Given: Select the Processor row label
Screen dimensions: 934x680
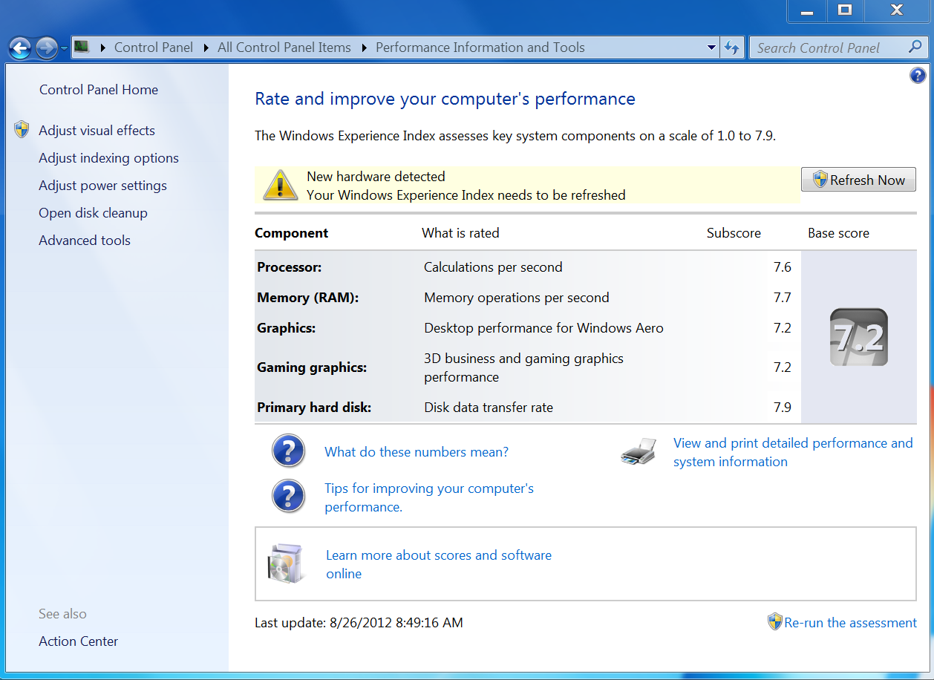Looking at the screenshot, I should 290,267.
